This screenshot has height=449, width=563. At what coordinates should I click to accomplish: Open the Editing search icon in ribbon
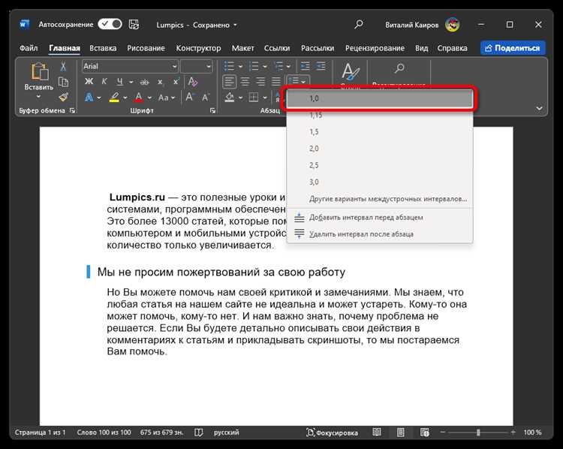[x=399, y=68]
